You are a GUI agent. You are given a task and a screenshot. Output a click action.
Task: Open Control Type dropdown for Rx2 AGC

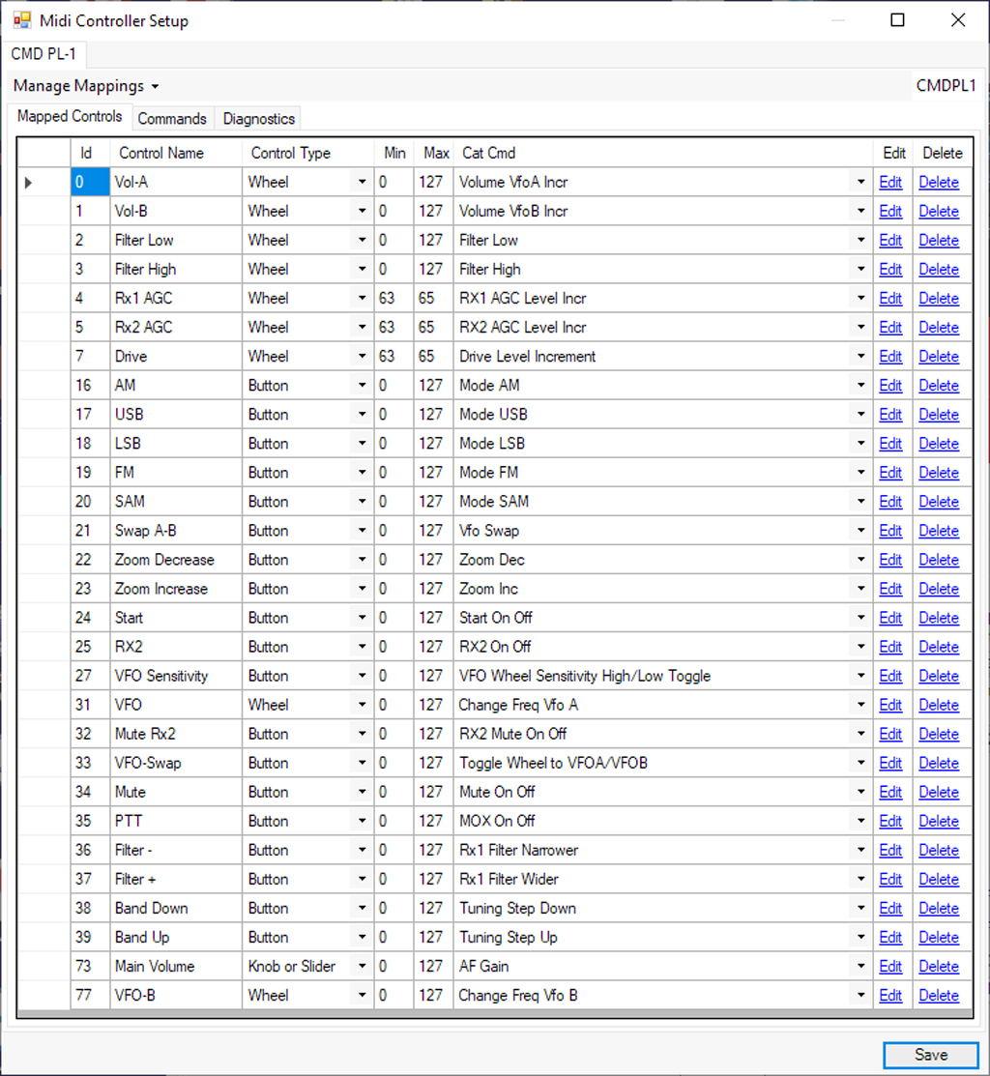pyautogui.click(x=362, y=328)
